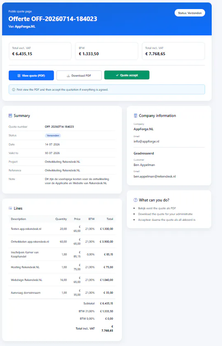Click the quote number OFF-20260714-184023 in Summary

point(59,127)
